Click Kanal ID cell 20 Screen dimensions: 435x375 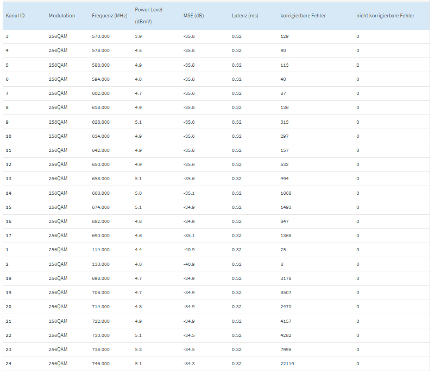point(9,307)
